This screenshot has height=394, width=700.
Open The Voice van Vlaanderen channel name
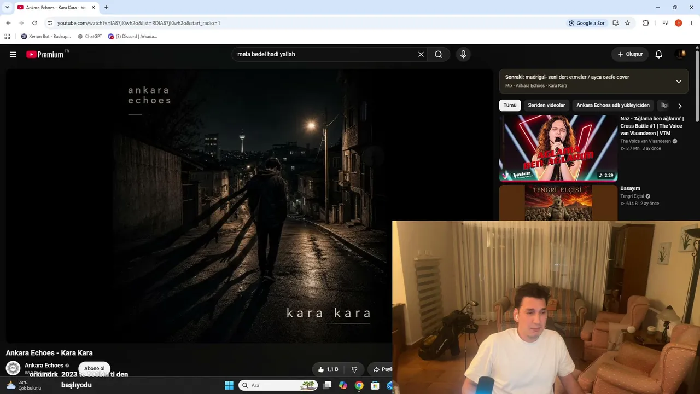click(x=645, y=141)
